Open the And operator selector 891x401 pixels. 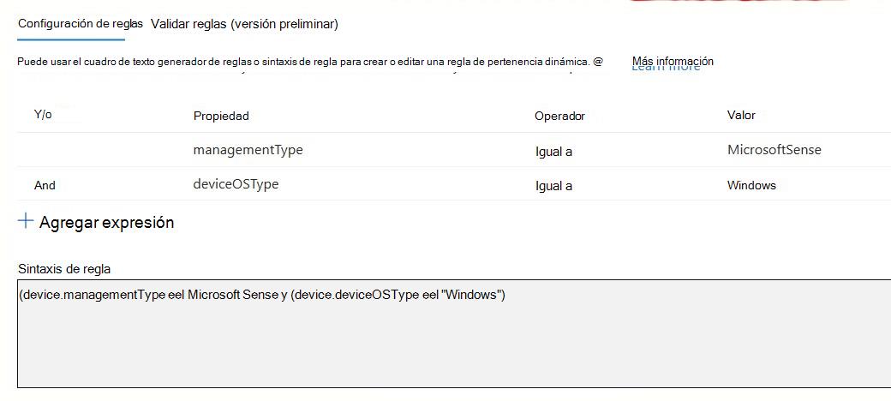45,185
